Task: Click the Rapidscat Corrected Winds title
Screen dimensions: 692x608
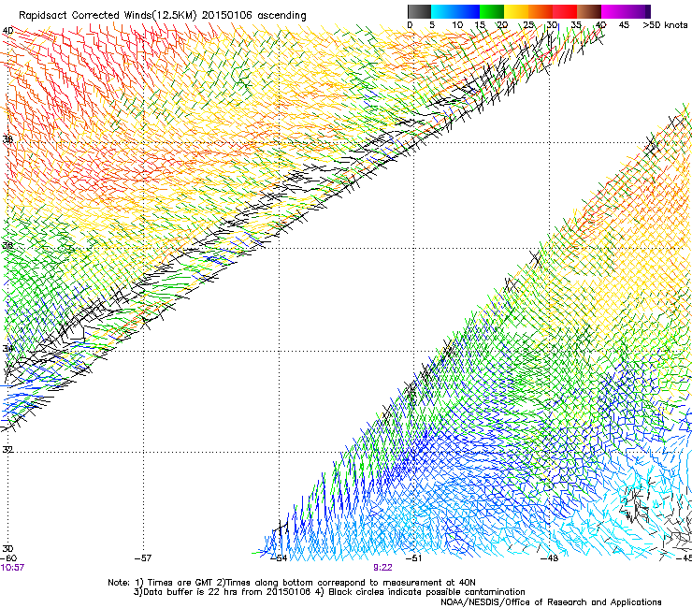Action: pos(163,16)
